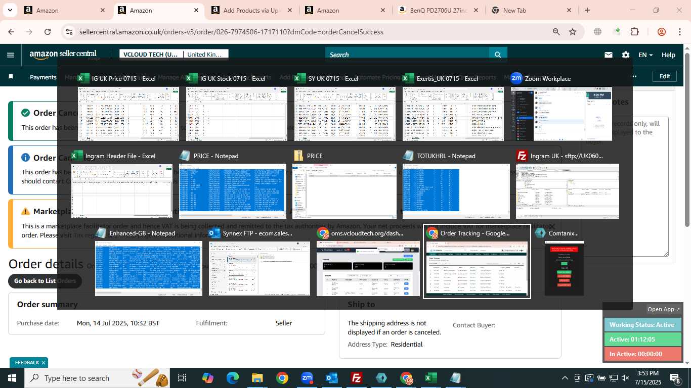Screen dimensions: 691x388
Task: Click the zoom magnifier icon in address bar
Action: (x=556, y=32)
